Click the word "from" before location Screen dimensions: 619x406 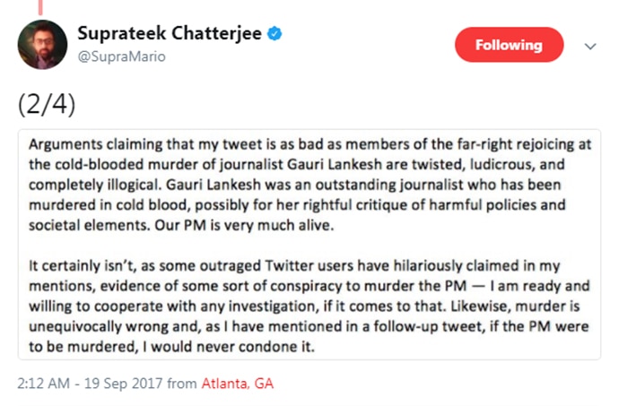point(181,383)
